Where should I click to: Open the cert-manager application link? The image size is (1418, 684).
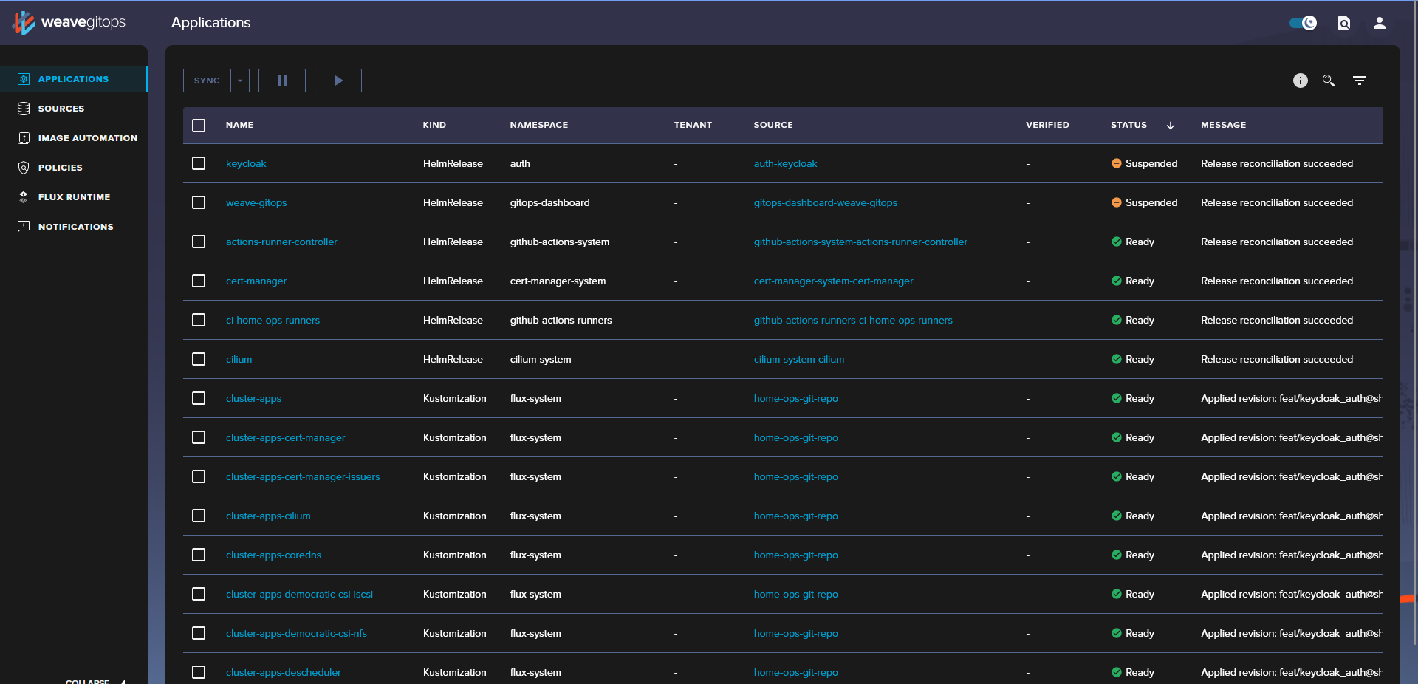point(256,281)
